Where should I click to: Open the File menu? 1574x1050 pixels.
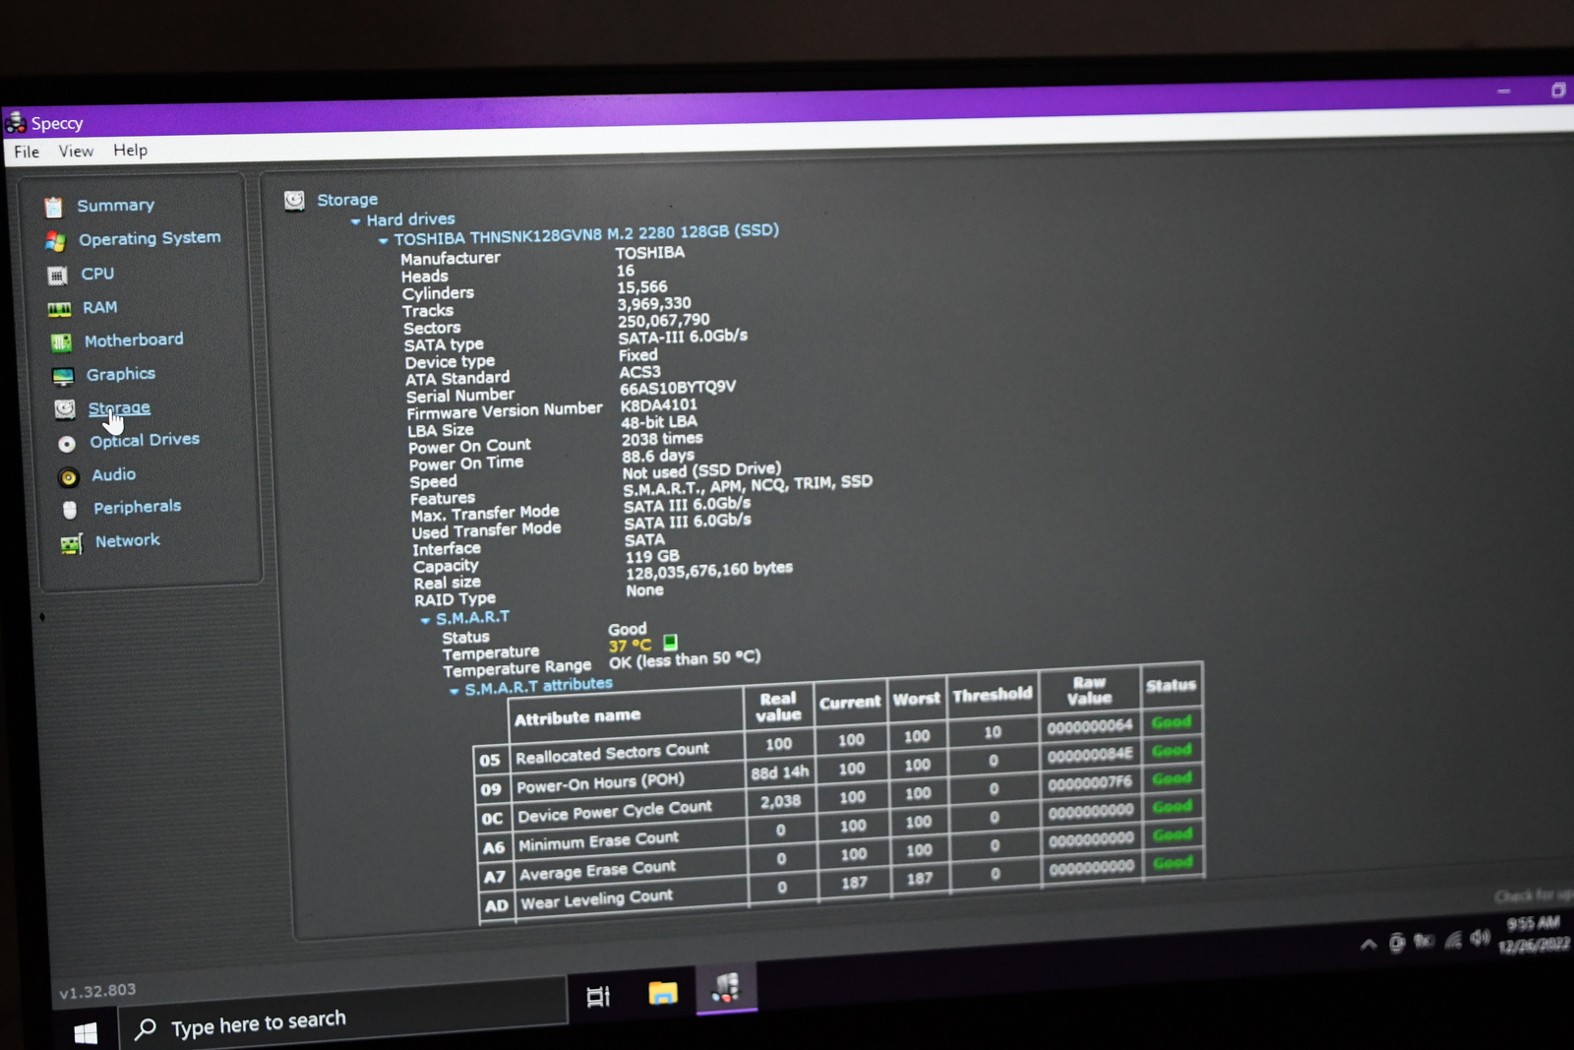pos(27,152)
